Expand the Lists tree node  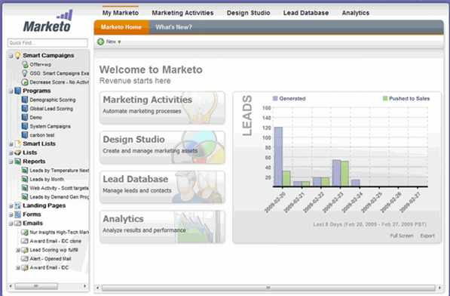coord(11,153)
